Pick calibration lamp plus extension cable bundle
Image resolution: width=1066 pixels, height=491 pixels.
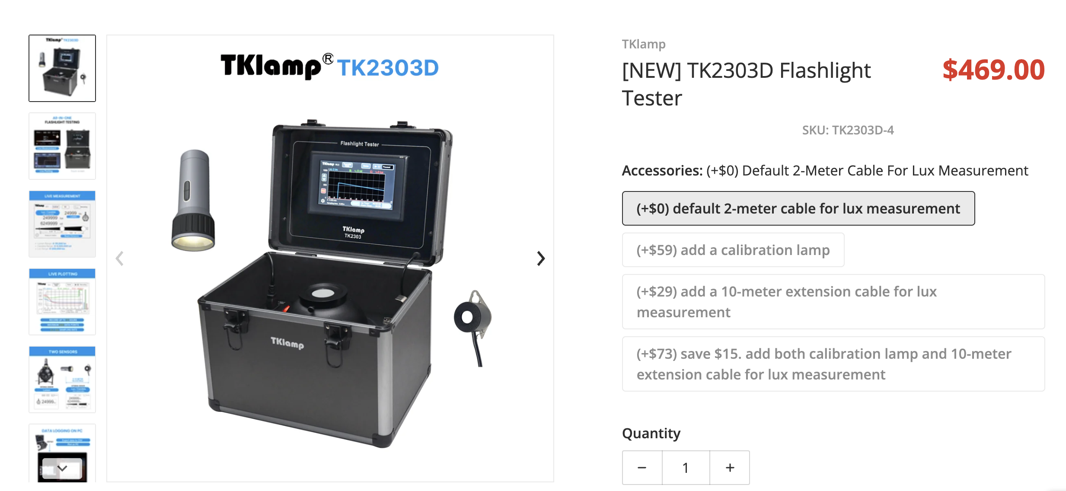833,364
